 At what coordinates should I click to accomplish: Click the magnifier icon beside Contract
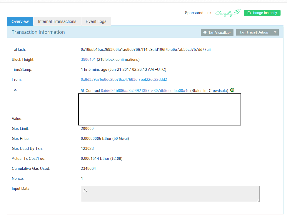[x=83, y=90]
